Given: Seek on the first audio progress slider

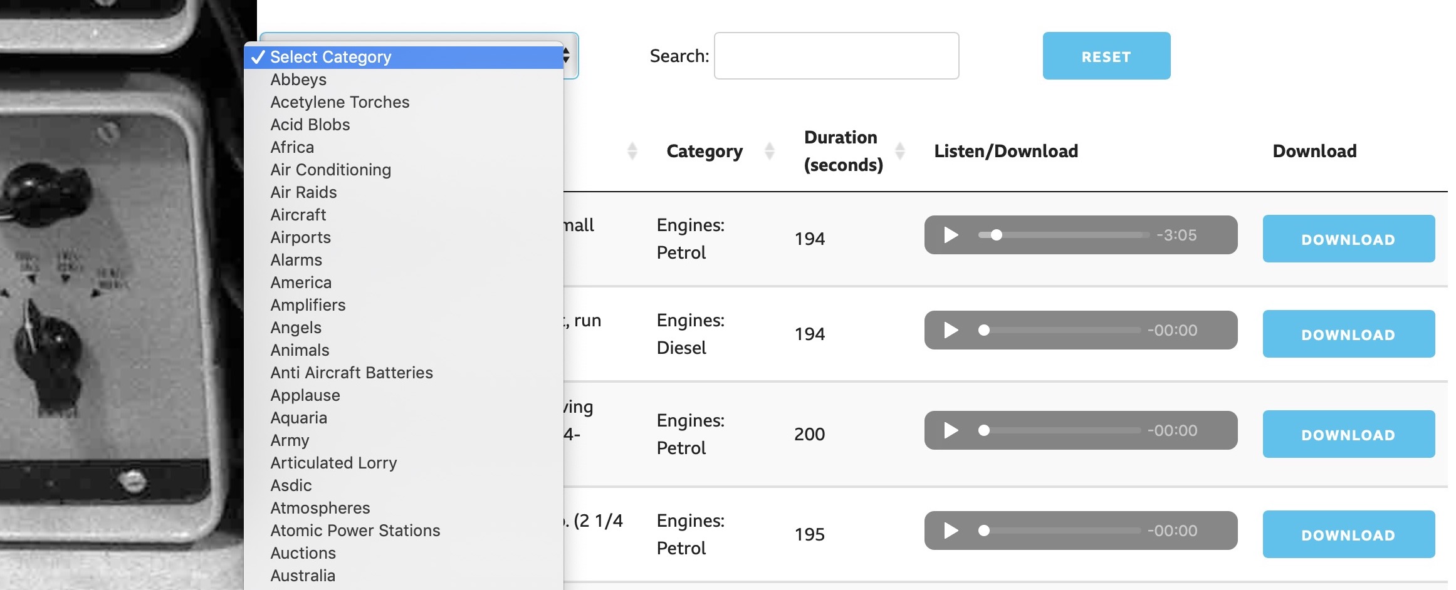Looking at the screenshot, I should coord(1064,235).
